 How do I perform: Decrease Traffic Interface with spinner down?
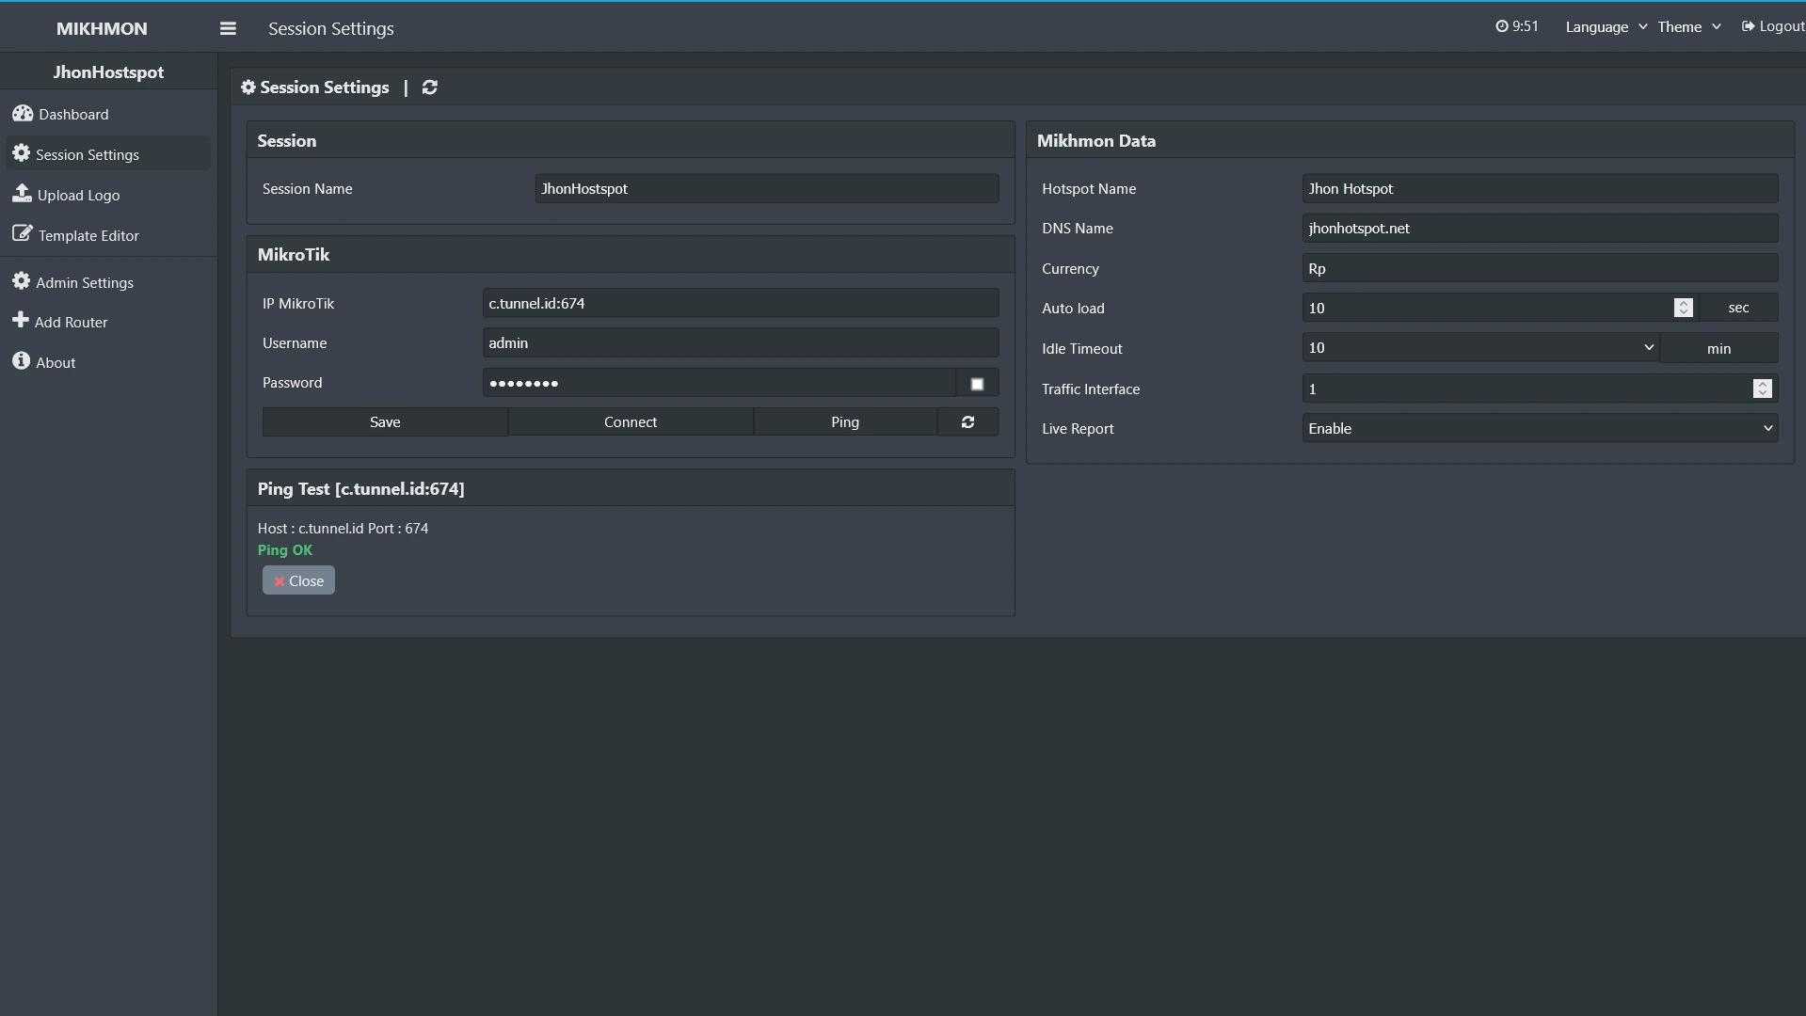(x=1763, y=393)
